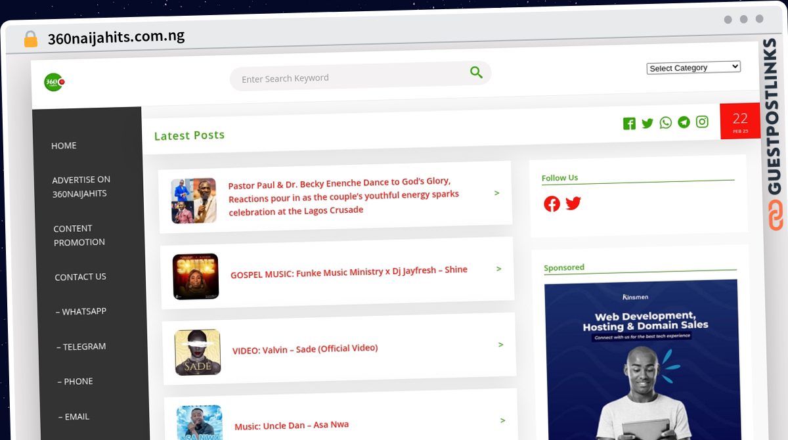Open the Facebook icon in the header bar

tap(629, 123)
